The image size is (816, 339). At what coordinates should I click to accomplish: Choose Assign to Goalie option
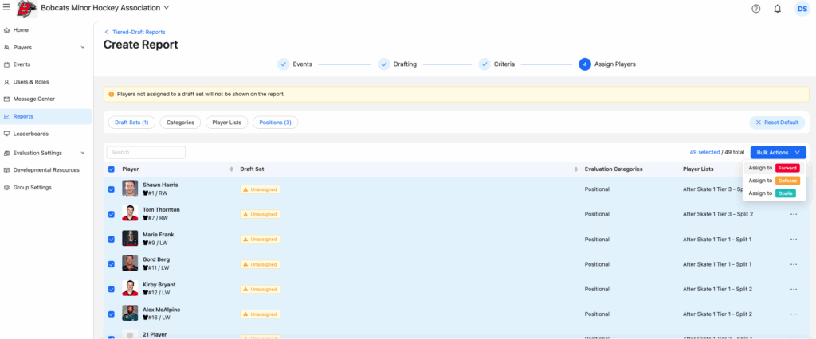773,193
